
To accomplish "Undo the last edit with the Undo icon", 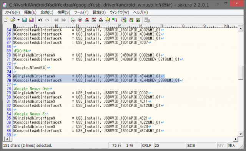I will coord(40,20).
